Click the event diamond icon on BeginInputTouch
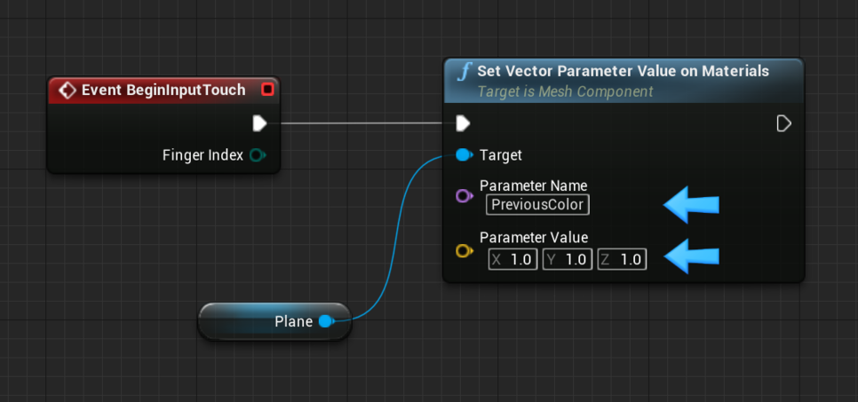Image resolution: width=858 pixels, height=402 pixels. pos(68,91)
